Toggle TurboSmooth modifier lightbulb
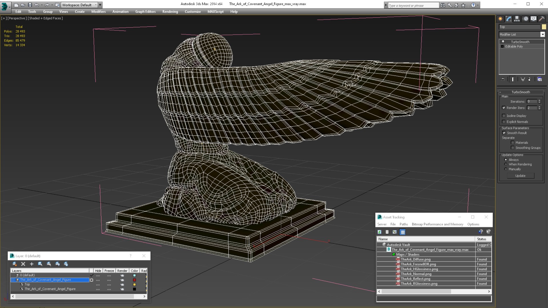The width and height of the screenshot is (548, 308). [503, 42]
